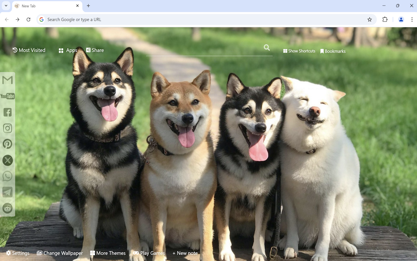
Task: Open Pinterest from the sidebar
Action: pyautogui.click(x=7, y=144)
